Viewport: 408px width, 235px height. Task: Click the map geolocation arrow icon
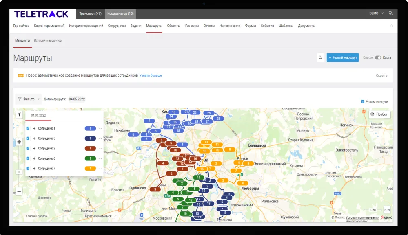pyautogui.click(x=19, y=115)
